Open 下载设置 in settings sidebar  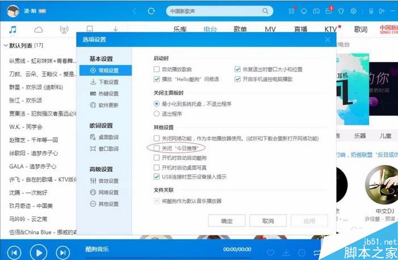(104, 82)
